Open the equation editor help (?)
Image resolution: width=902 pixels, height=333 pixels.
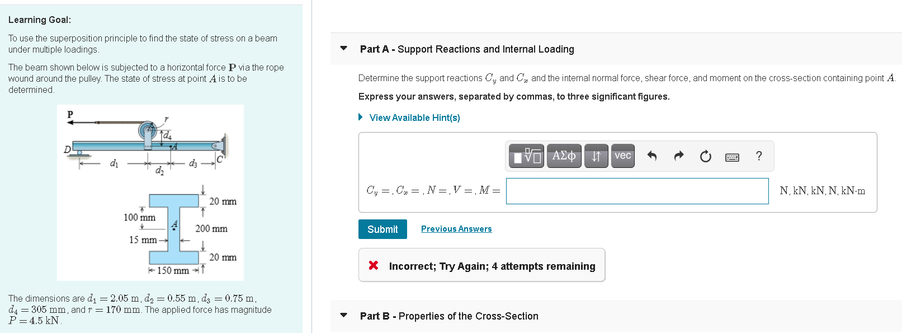pos(759,156)
